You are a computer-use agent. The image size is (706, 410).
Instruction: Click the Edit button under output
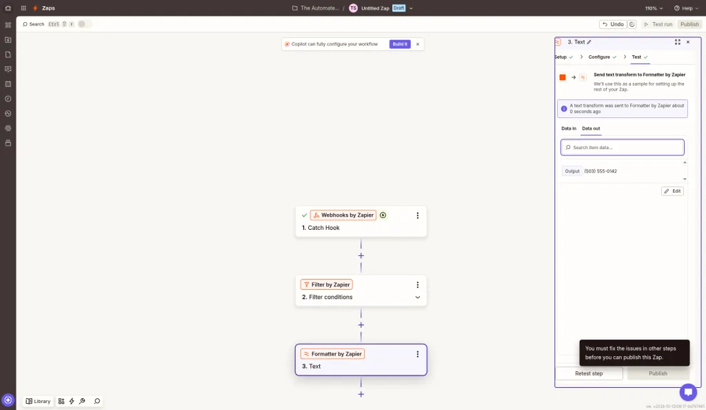pos(672,191)
